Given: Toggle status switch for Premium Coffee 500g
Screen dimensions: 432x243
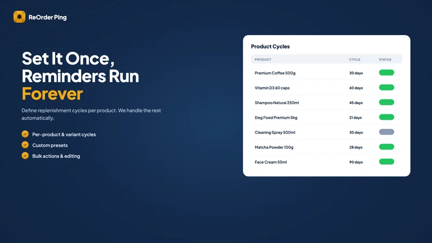Looking at the screenshot, I should click(386, 73).
